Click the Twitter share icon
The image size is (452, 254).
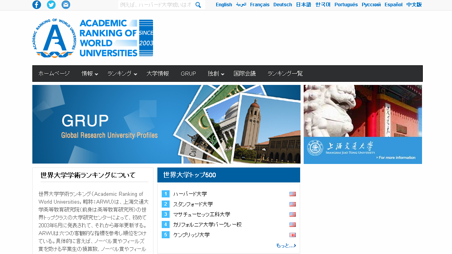51,5
